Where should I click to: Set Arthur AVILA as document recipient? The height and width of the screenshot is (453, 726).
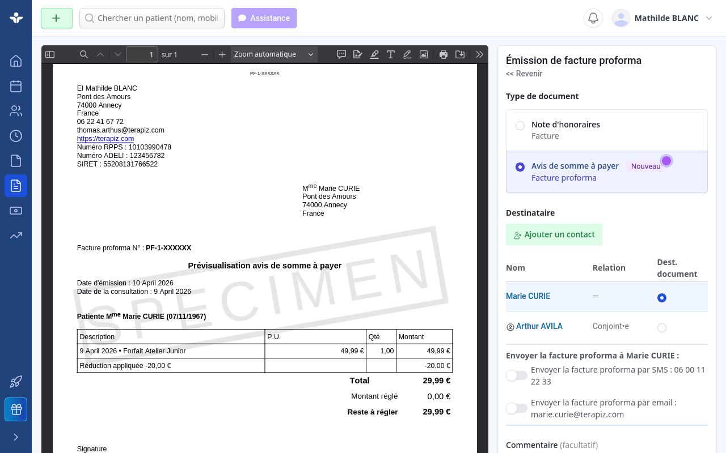click(662, 328)
